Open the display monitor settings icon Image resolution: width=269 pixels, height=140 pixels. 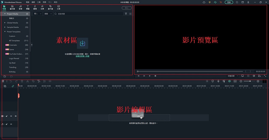242,76
